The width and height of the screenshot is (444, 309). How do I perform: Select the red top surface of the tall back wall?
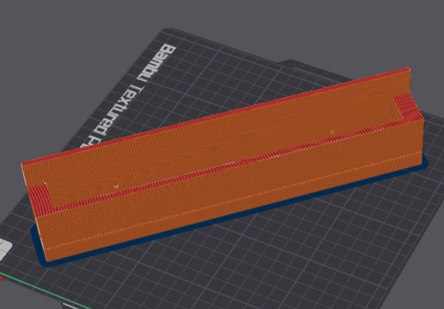(215, 115)
